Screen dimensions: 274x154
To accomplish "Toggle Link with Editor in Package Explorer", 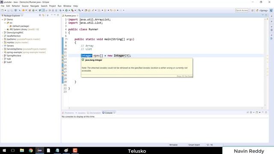I will pos(43,15).
